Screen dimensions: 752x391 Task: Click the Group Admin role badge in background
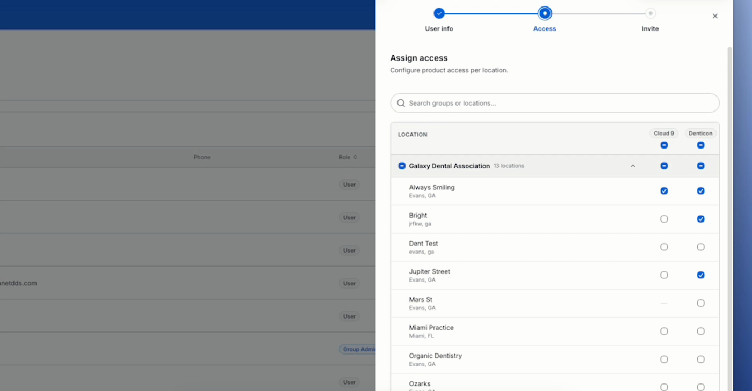tap(358, 349)
